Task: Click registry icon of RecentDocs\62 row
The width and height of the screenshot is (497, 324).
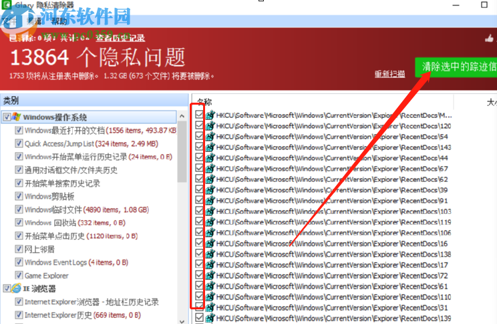Action: (x=210, y=179)
